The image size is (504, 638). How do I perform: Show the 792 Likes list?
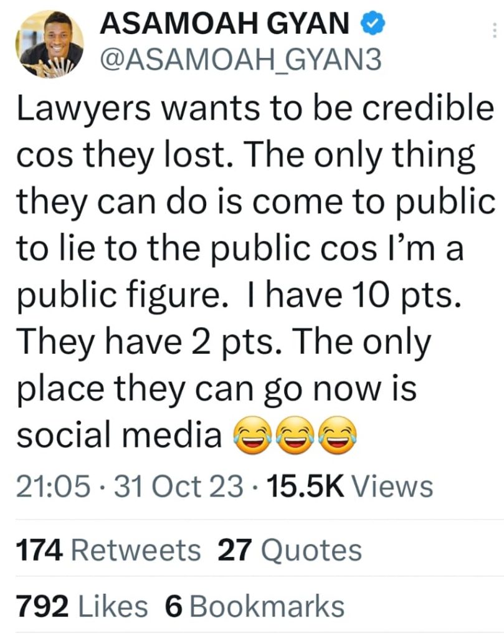click(82, 607)
